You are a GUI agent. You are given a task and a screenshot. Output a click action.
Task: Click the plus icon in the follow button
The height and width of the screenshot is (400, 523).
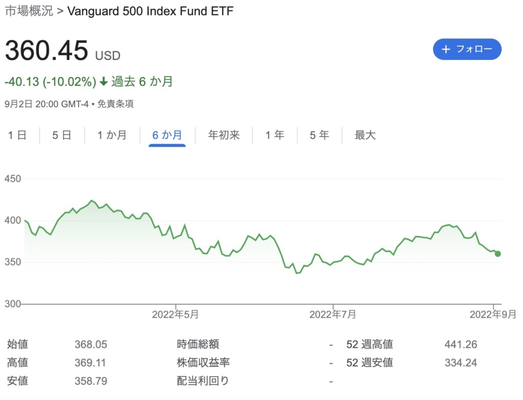click(445, 50)
